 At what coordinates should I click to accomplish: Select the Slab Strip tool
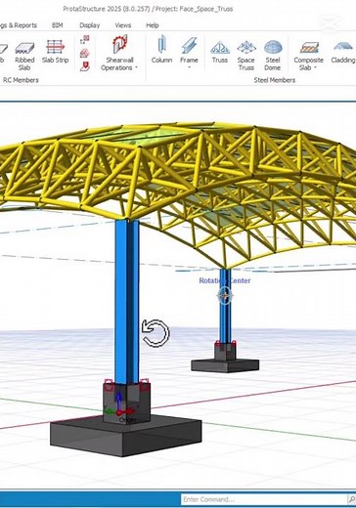click(x=55, y=52)
